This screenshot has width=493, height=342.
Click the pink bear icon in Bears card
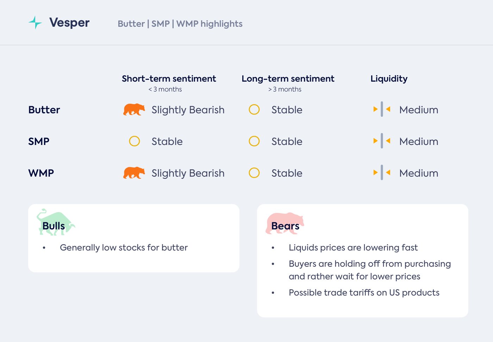[x=285, y=222]
